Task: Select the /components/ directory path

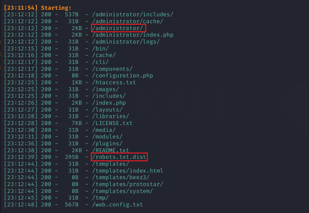Action: [112, 69]
